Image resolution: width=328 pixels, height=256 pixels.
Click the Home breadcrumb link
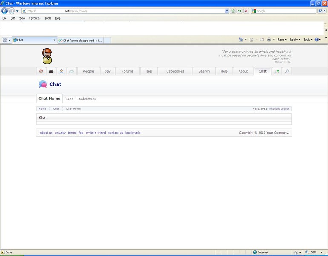pos(42,109)
